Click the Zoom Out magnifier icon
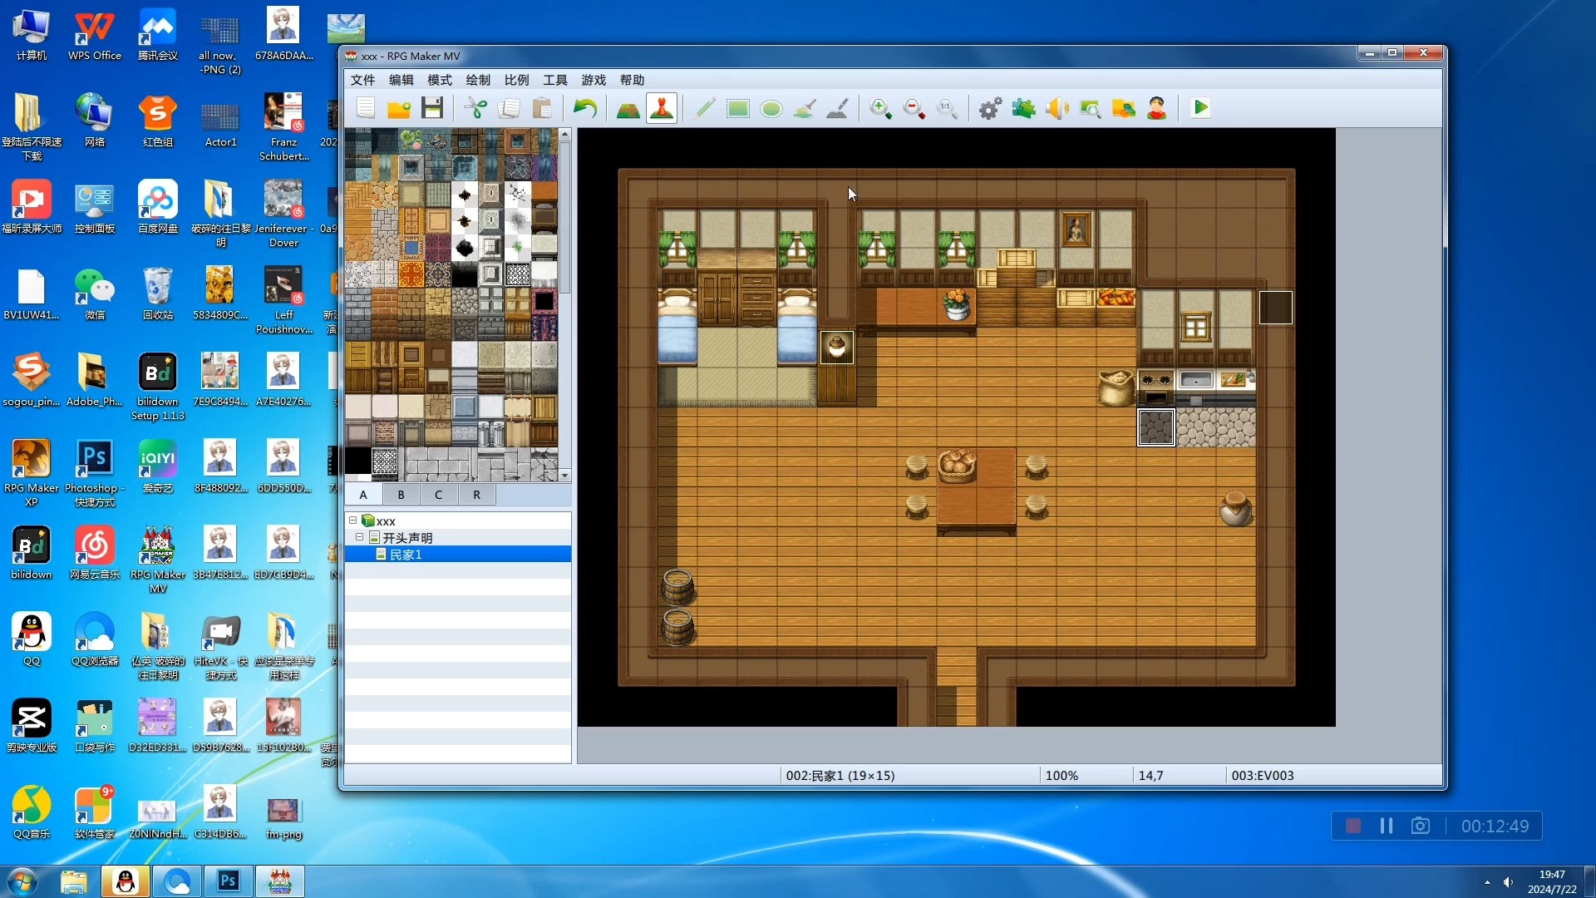The image size is (1596, 898). [914, 108]
